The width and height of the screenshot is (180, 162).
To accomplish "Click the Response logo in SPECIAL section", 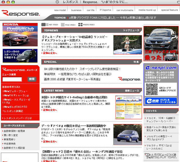I will click(x=129, y=79).
